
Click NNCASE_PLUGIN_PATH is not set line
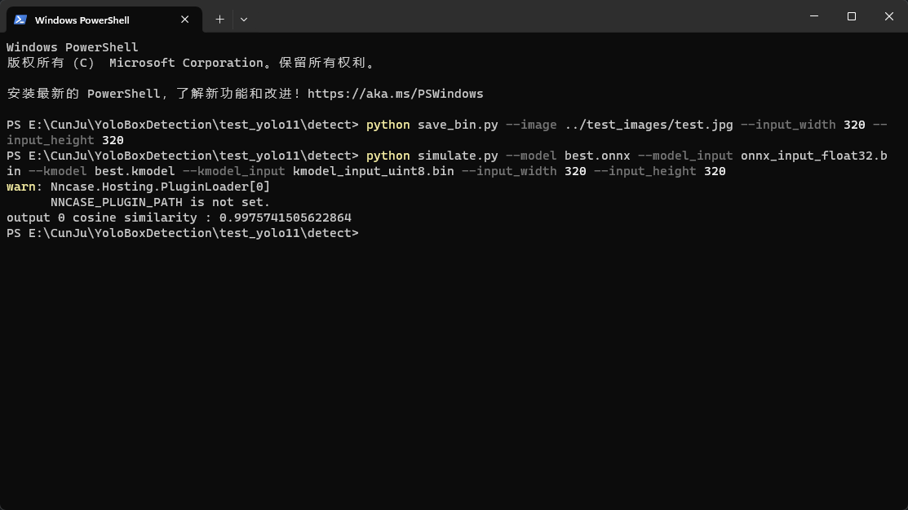[160, 202]
